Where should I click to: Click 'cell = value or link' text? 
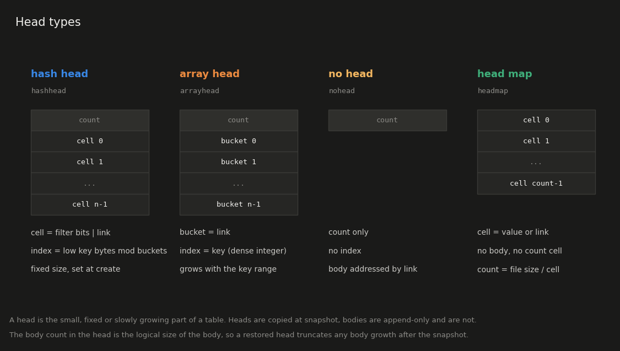tap(513, 233)
